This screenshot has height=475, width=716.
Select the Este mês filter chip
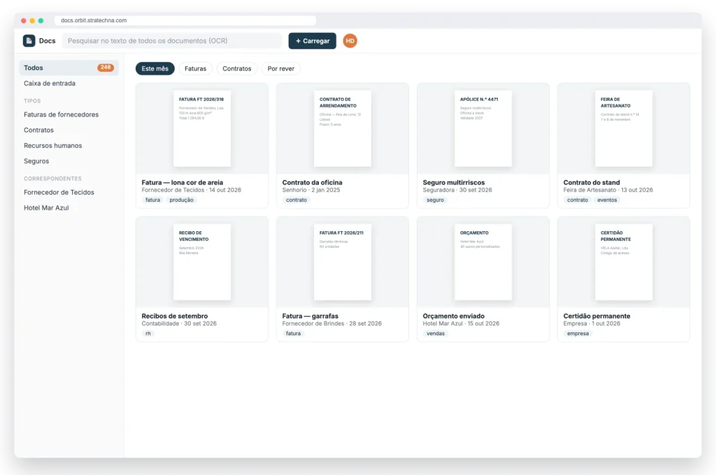click(155, 68)
